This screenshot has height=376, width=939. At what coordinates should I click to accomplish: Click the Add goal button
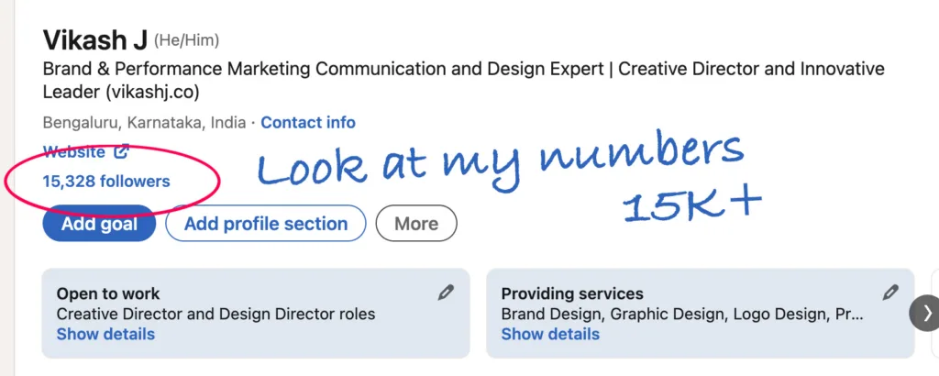[x=99, y=224]
